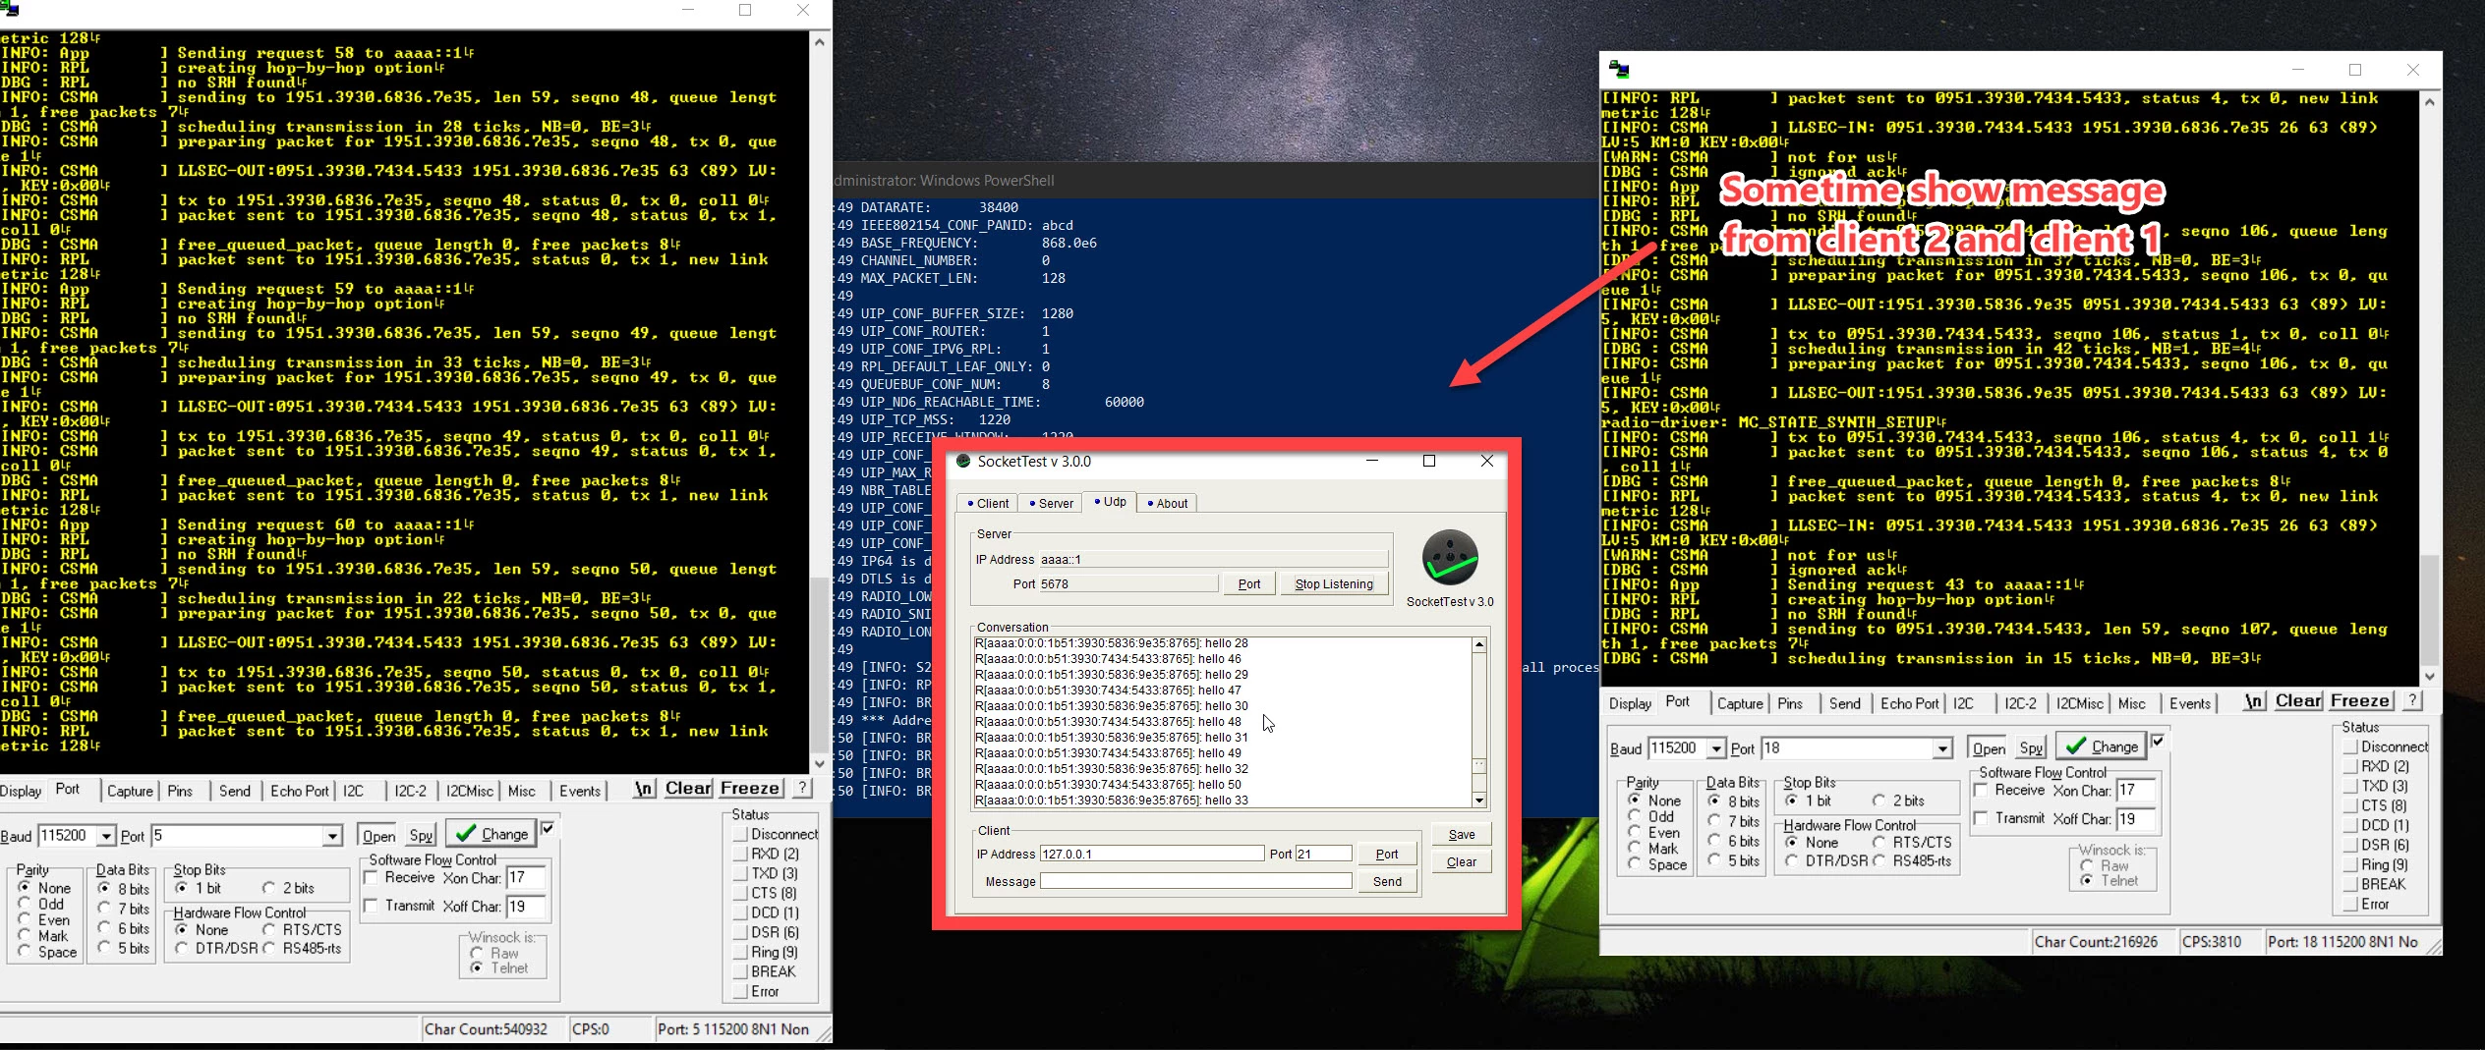Click the RealTerm icon in right window title bar

pyautogui.click(x=1619, y=69)
